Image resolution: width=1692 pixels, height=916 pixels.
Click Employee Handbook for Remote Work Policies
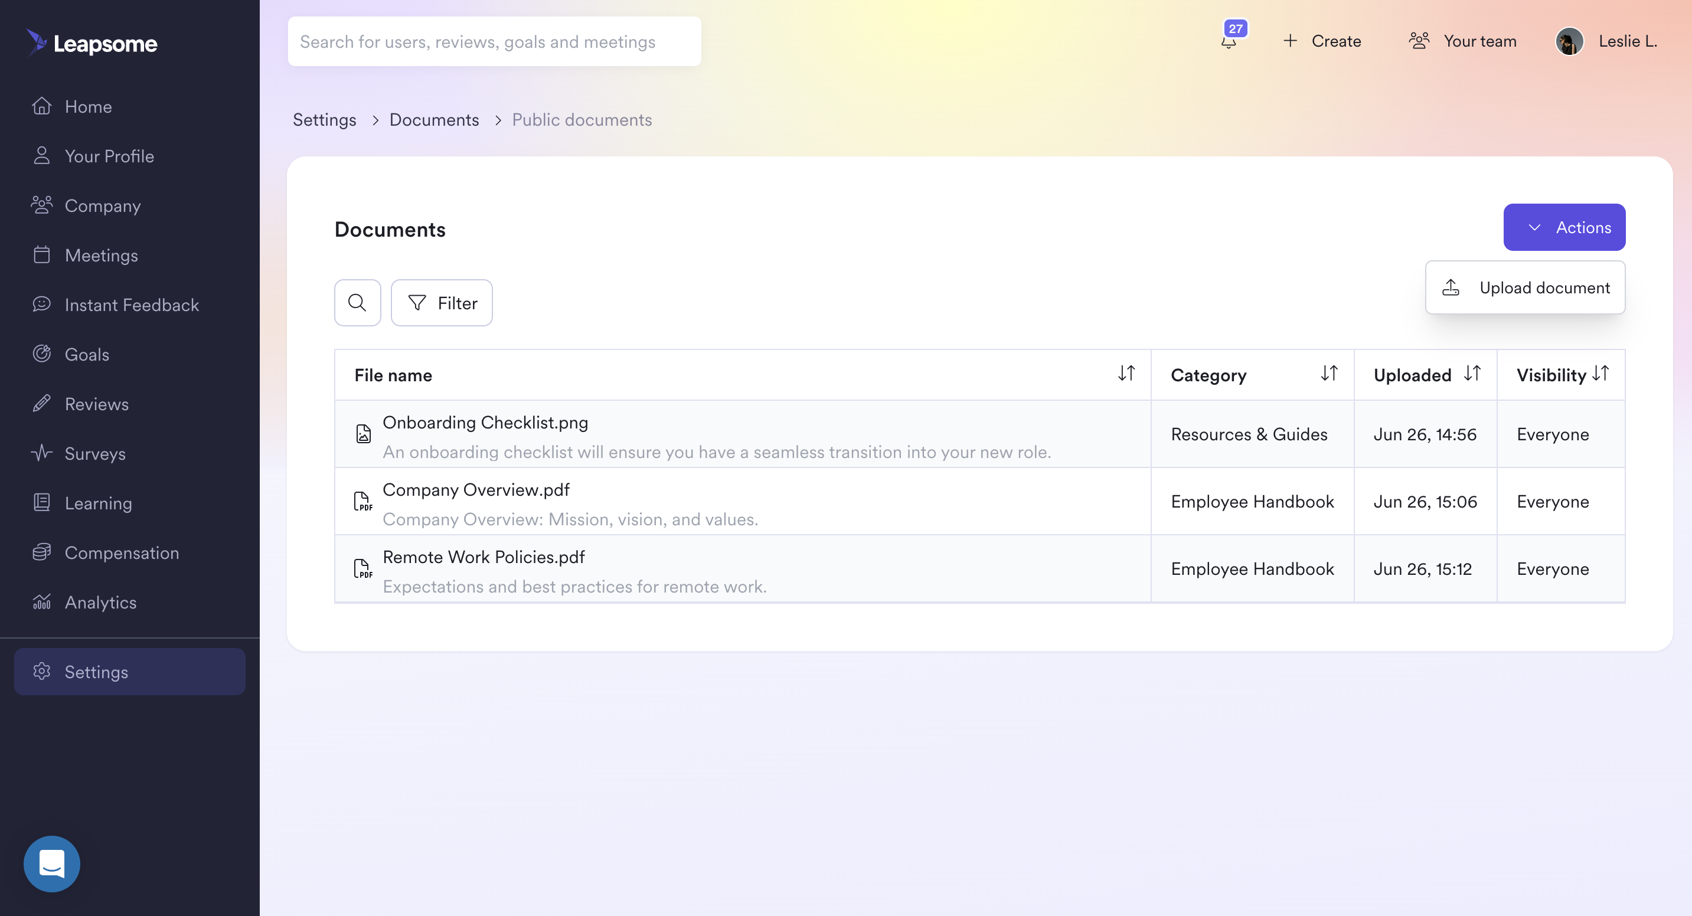pyautogui.click(x=1252, y=570)
